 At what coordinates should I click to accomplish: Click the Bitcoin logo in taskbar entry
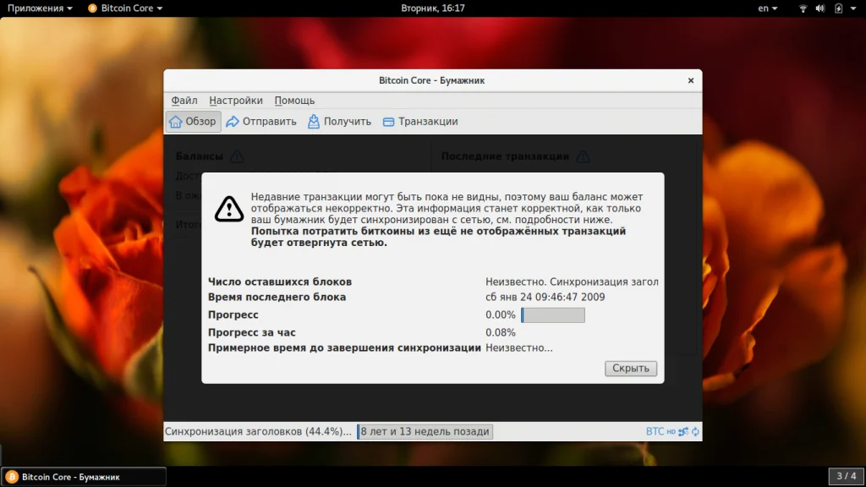(x=12, y=477)
